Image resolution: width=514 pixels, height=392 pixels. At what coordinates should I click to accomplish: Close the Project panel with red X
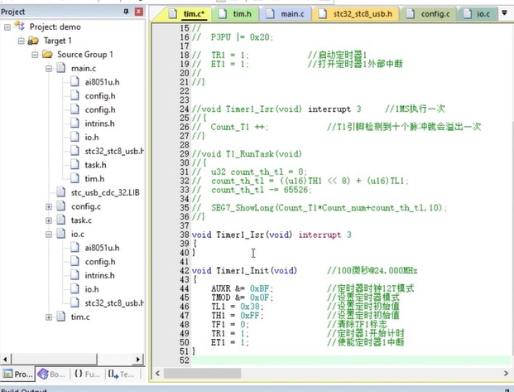coord(138,12)
